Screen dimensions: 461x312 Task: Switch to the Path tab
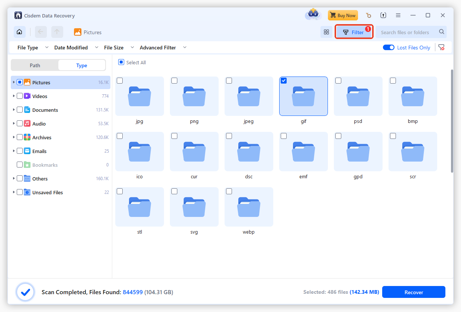(35, 65)
